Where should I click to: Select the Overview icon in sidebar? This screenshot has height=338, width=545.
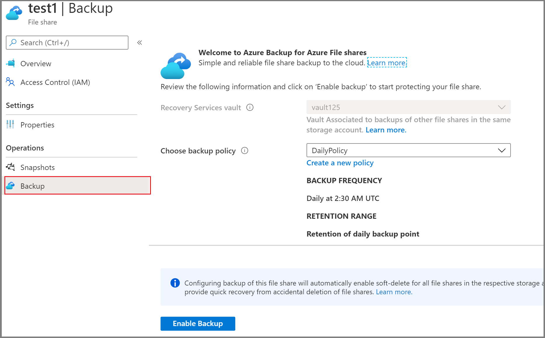[11, 64]
